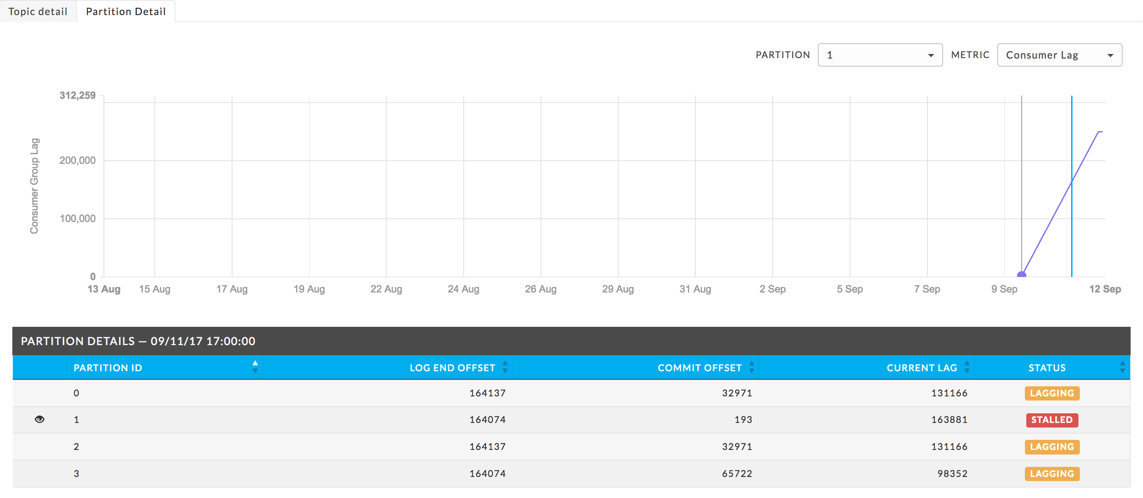
Task: Sort by the Log End Offset column
Action: click(388, 368)
